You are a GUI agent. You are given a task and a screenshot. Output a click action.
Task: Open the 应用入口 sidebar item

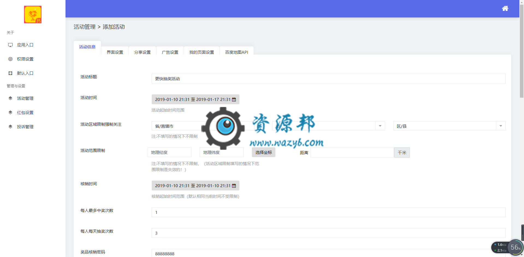[x=25, y=45]
